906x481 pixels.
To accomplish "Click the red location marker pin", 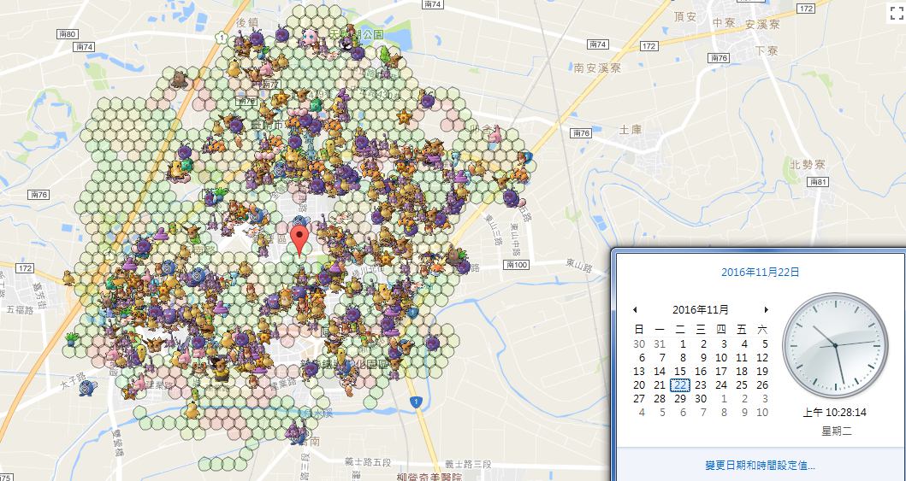I will coord(299,241).
